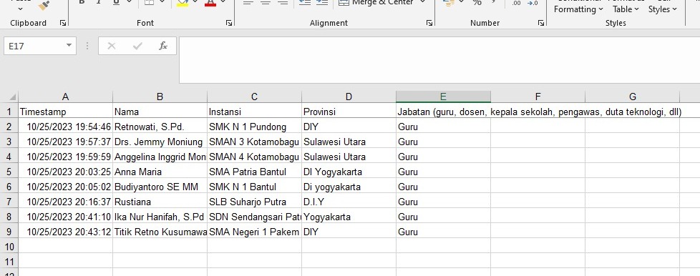The image size is (700, 276).
Task: Select cell with Drs. Jemmy Moniung
Action: point(160,142)
